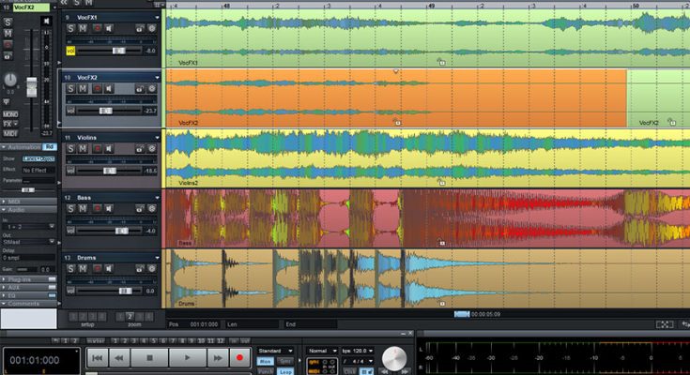The width and height of the screenshot is (690, 375).
Task: Click the Play button in the transport bar
Action: coord(188,358)
